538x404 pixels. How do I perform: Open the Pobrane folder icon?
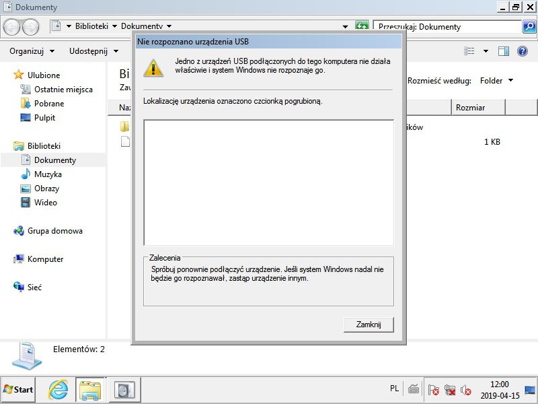click(26, 104)
